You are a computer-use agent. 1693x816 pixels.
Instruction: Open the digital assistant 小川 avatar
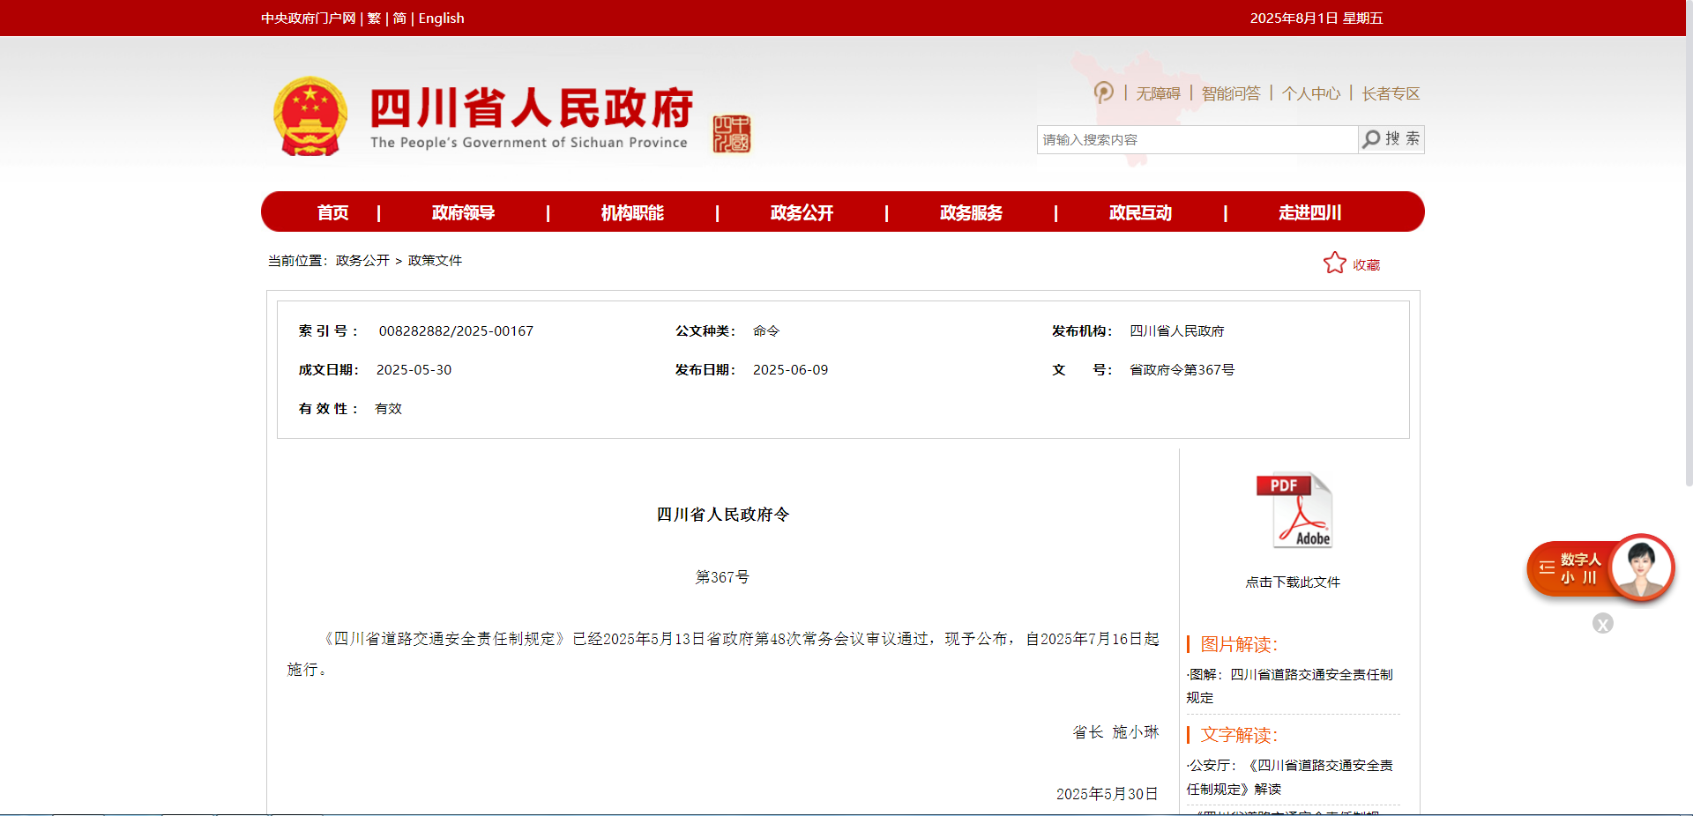(x=1640, y=567)
